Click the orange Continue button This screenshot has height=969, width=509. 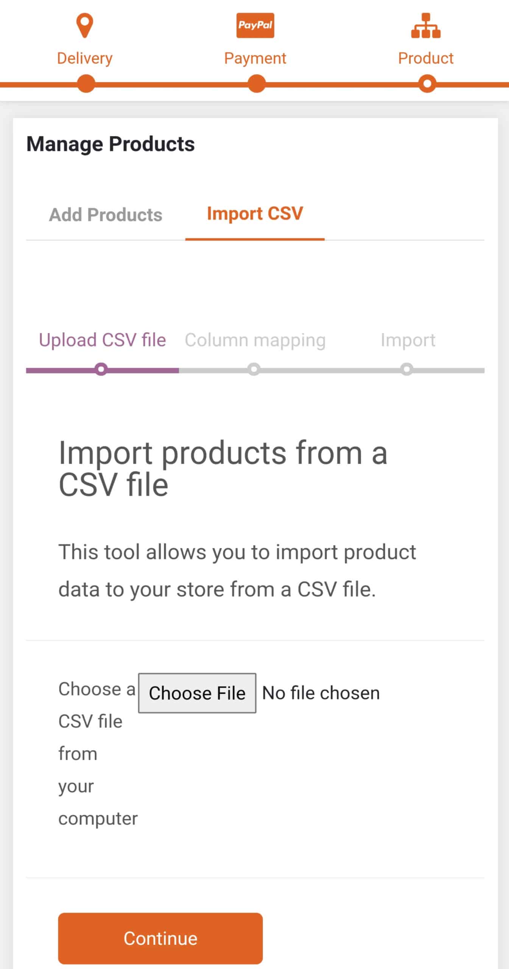tap(160, 938)
